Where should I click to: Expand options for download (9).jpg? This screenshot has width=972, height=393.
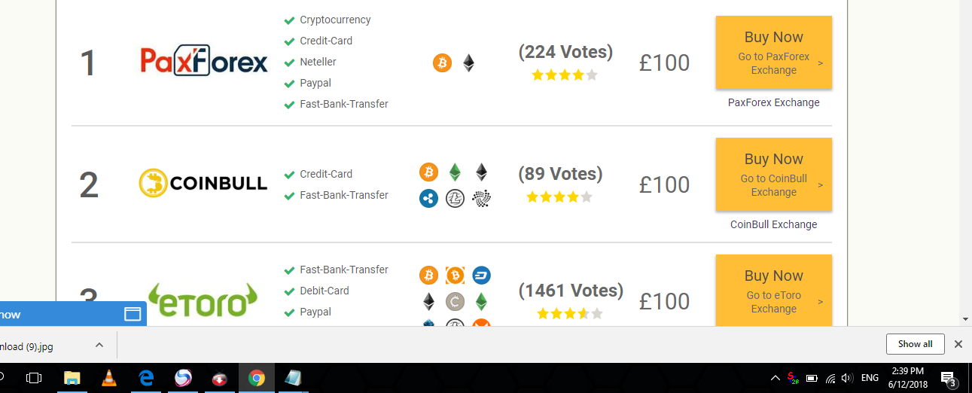coord(99,345)
